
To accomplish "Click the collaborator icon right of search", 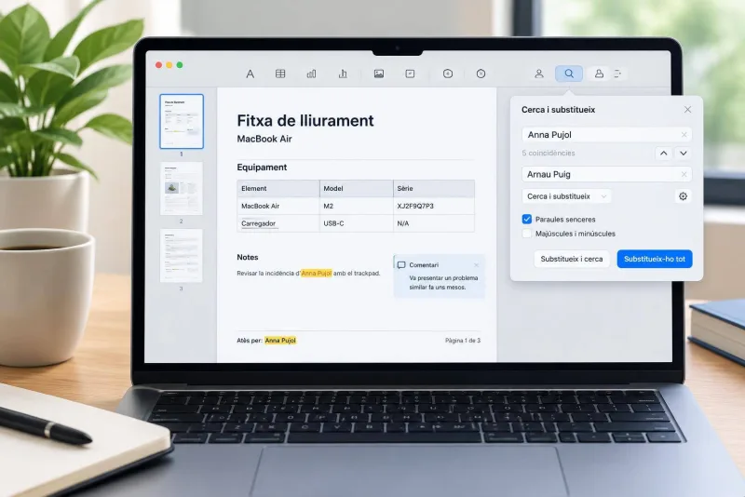I will 599,74.
